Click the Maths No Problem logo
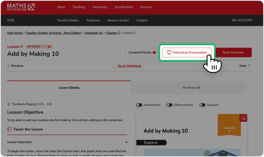Image resolution: width=264 pixels, height=157 pixels. [21, 7]
